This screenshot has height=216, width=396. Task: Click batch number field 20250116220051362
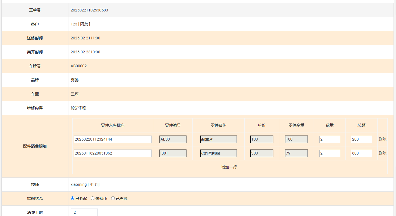tap(113, 153)
